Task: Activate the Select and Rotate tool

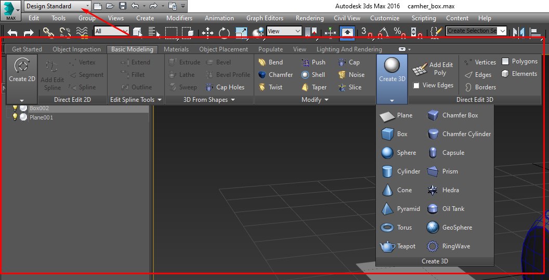Action: click(x=224, y=33)
